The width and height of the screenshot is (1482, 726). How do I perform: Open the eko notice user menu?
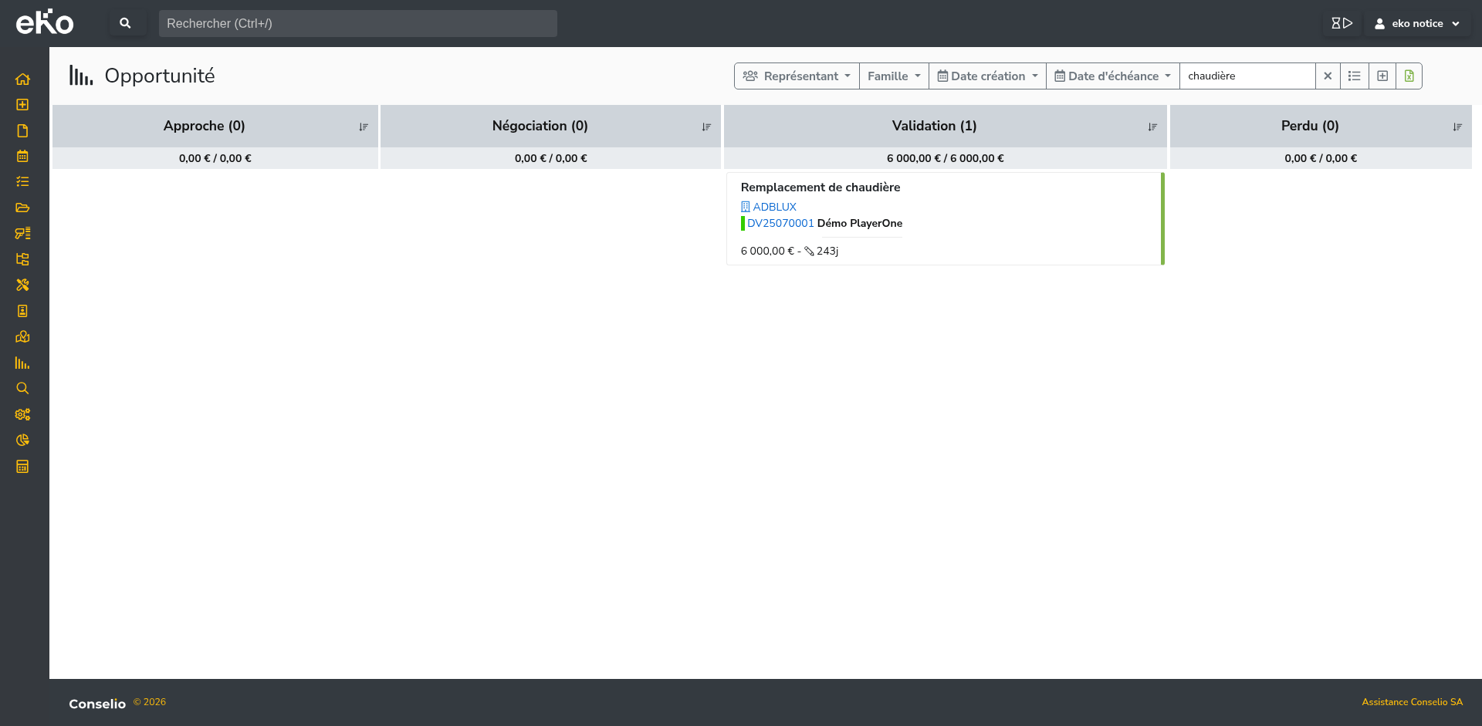(x=1418, y=23)
